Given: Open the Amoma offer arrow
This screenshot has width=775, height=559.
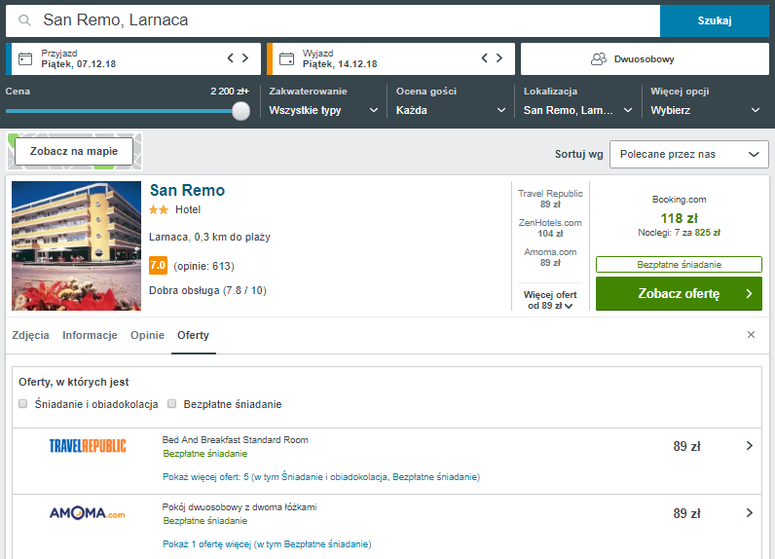Looking at the screenshot, I should tap(750, 513).
